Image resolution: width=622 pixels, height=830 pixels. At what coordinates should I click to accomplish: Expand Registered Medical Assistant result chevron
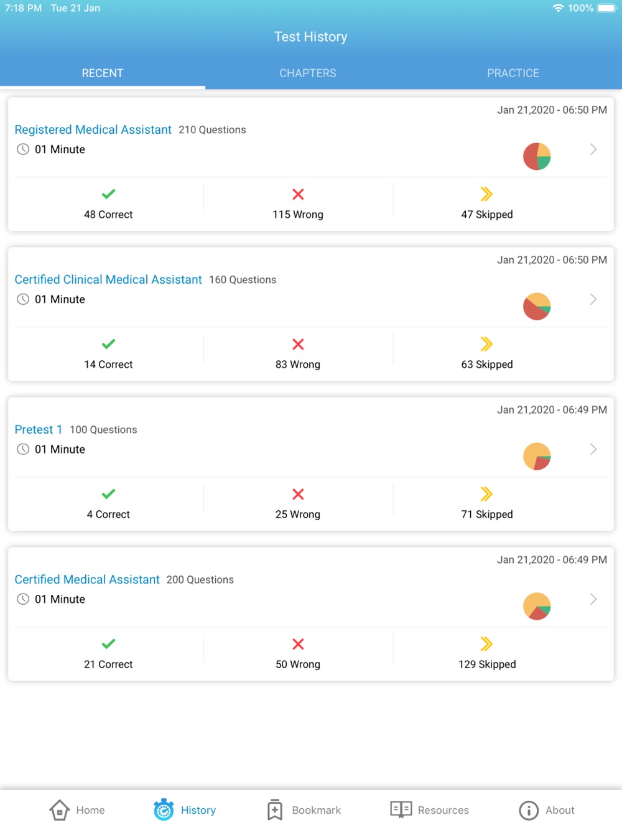pos(593,149)
